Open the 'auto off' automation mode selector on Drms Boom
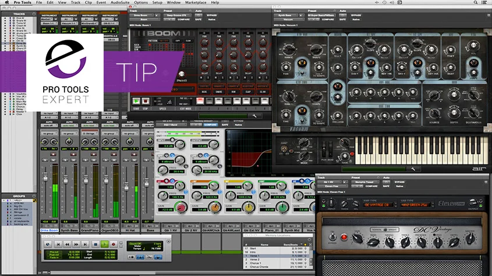The height and width of the screenshot is (276, 492). coord(49,126)
